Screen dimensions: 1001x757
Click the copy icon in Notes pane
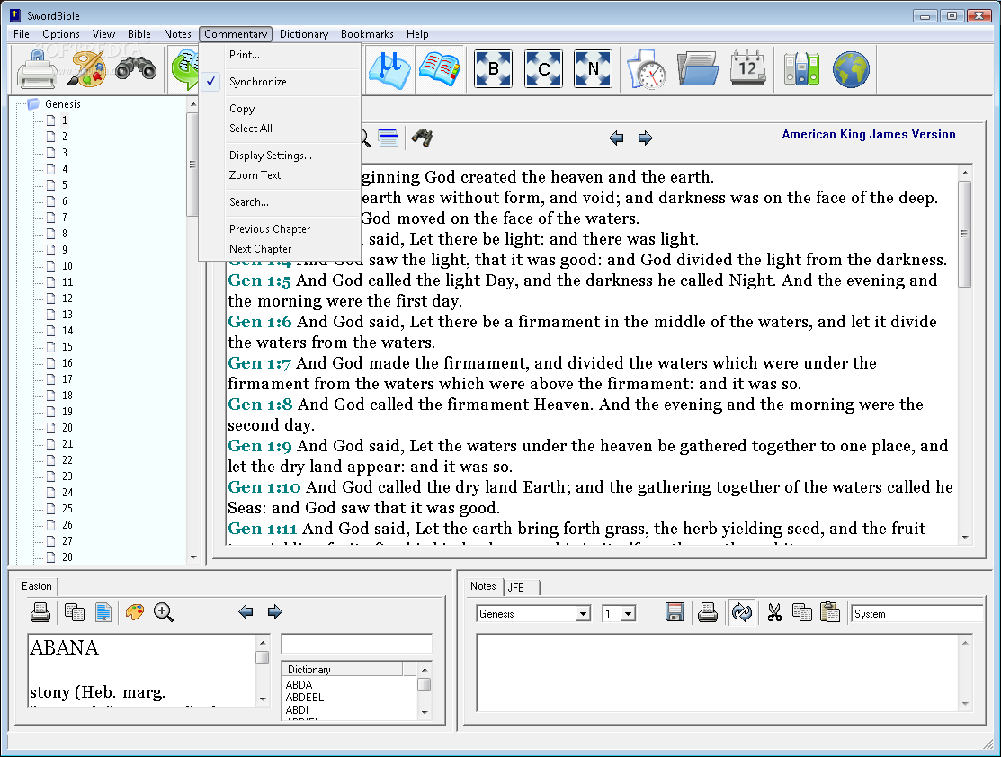click(x=802, y=613)
